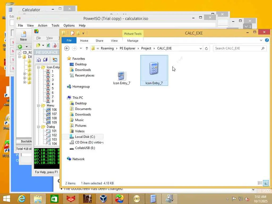Viewport: 272px width, 204px height.
Task: Open Homegroup in the navigation pane
Action: (x=81, y=87)
